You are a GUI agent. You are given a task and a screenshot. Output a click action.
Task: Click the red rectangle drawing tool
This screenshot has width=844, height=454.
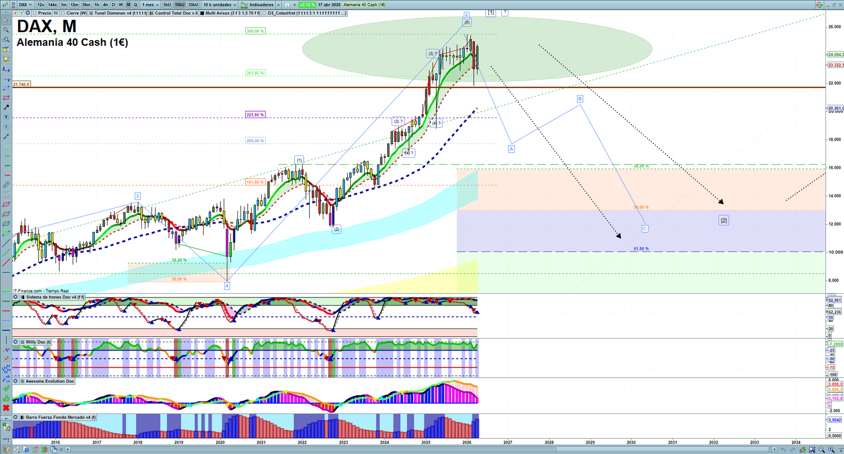6,98
